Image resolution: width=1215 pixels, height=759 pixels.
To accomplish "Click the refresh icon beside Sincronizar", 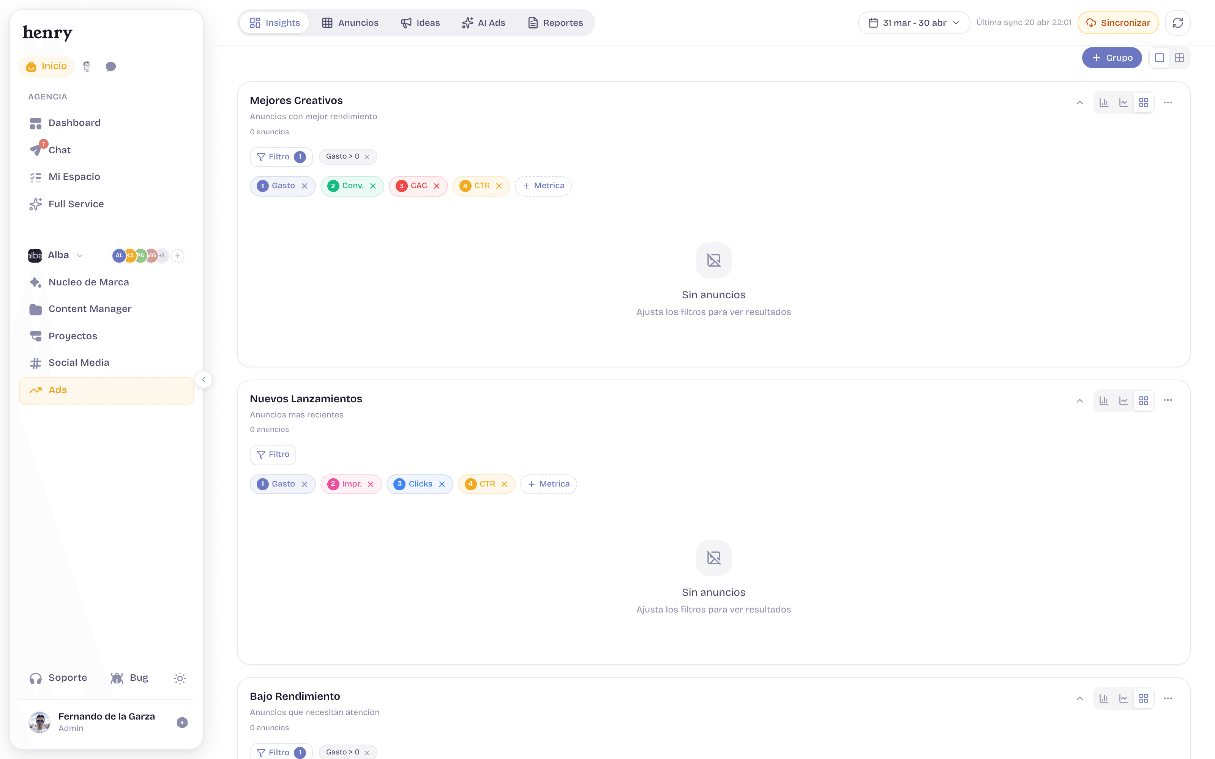I will pos(1177,23).
